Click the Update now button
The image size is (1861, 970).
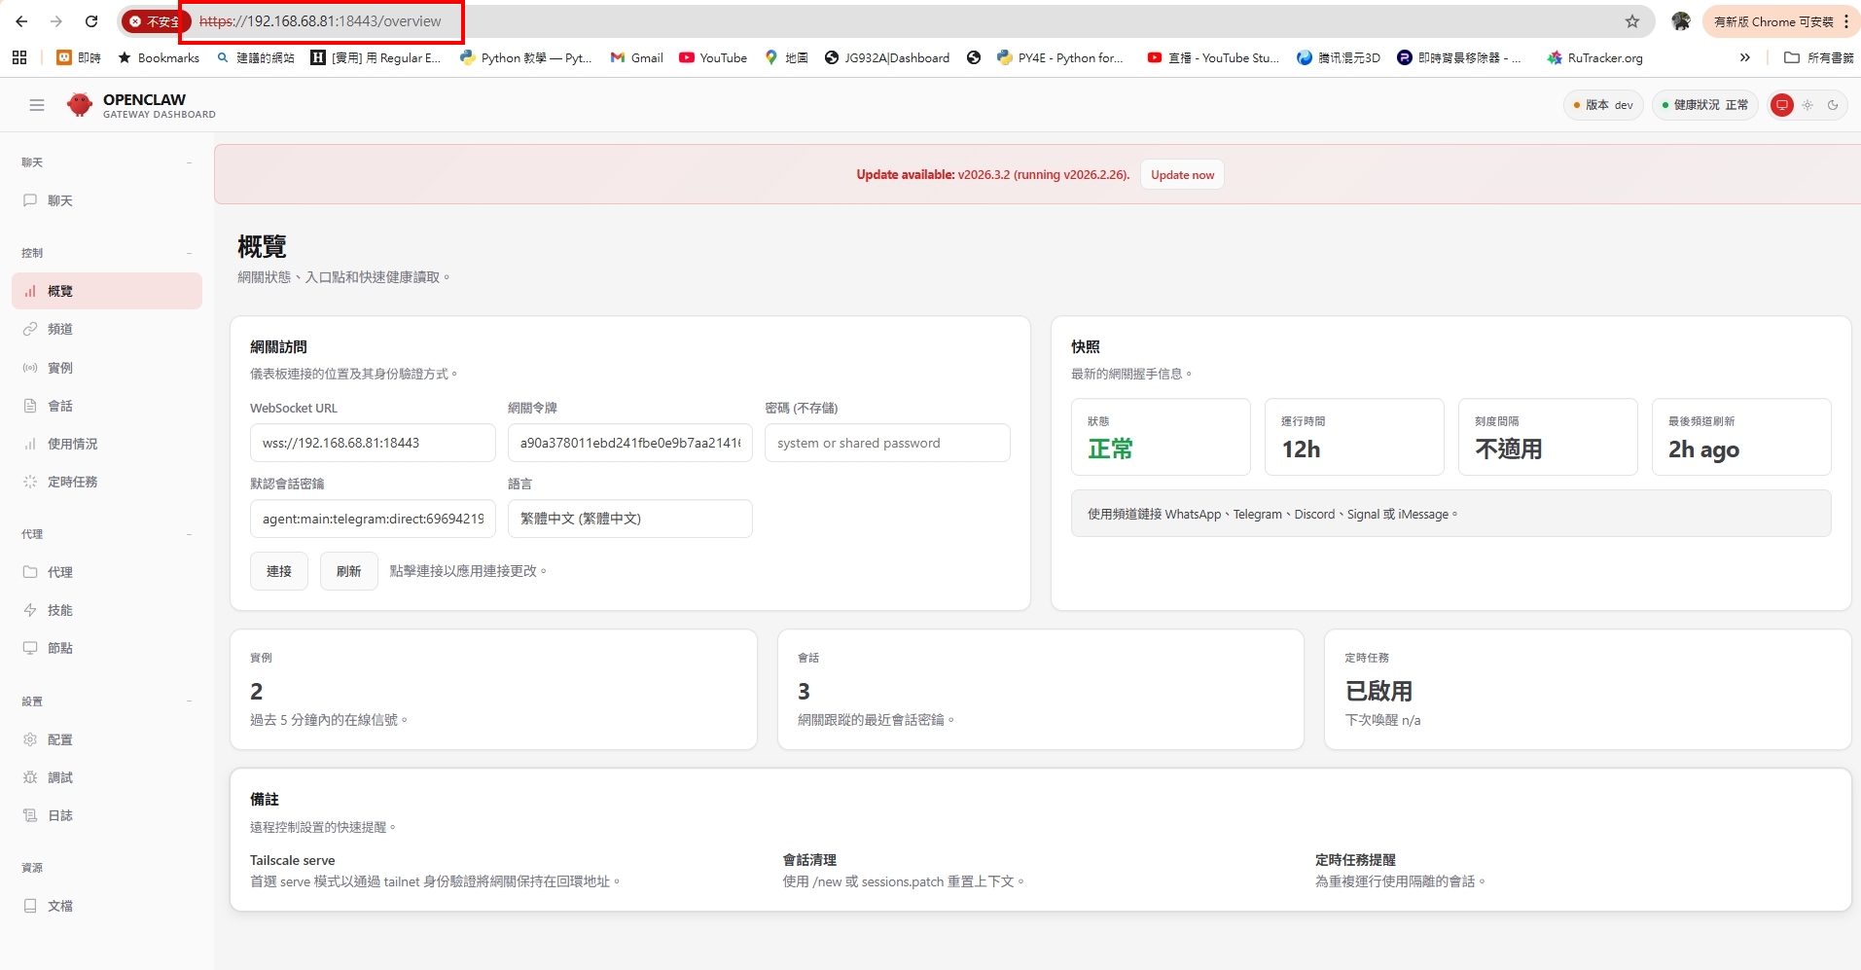click(x=1182, y=175)
